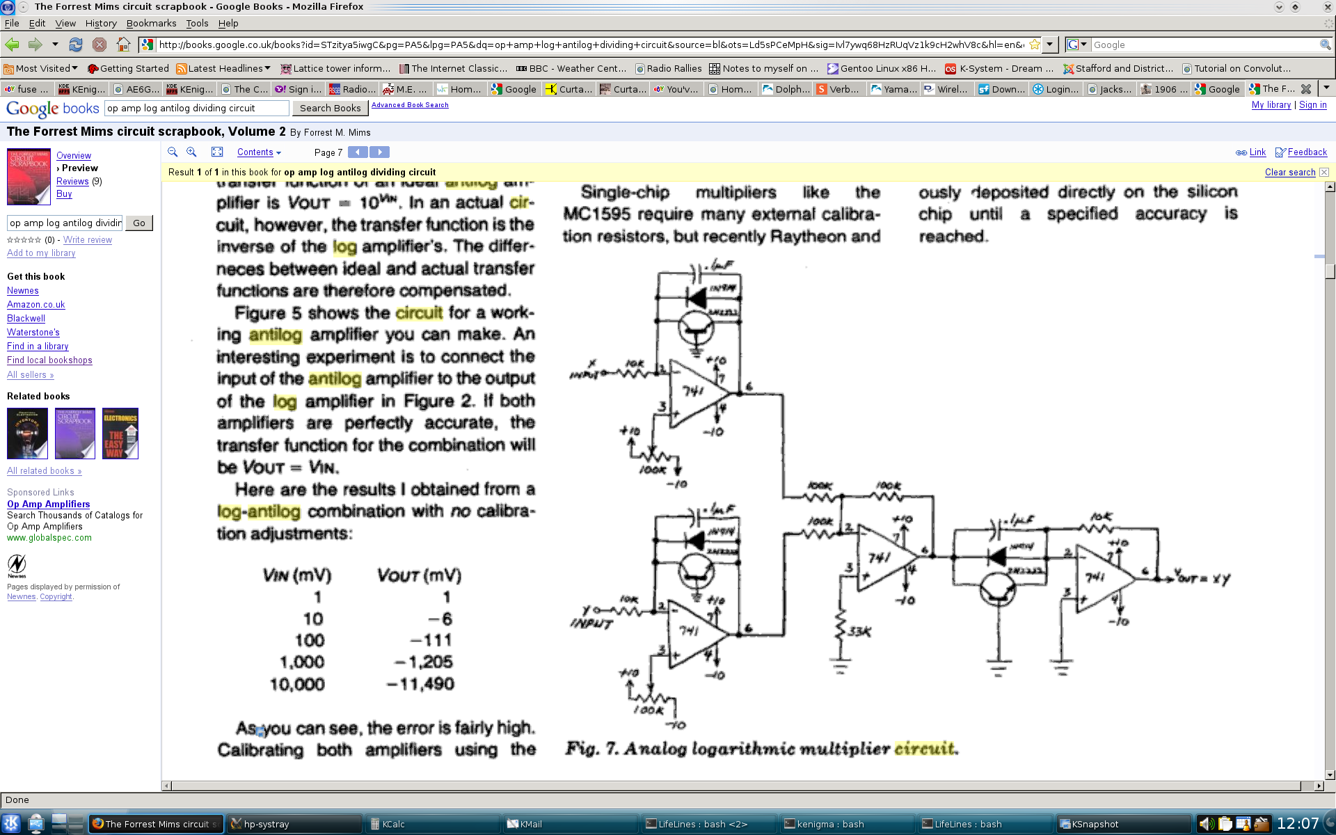Click the vertical scrollbar thumb
The width and height of the screenshot is (1336, 835).
click(x=1330, y=271)
